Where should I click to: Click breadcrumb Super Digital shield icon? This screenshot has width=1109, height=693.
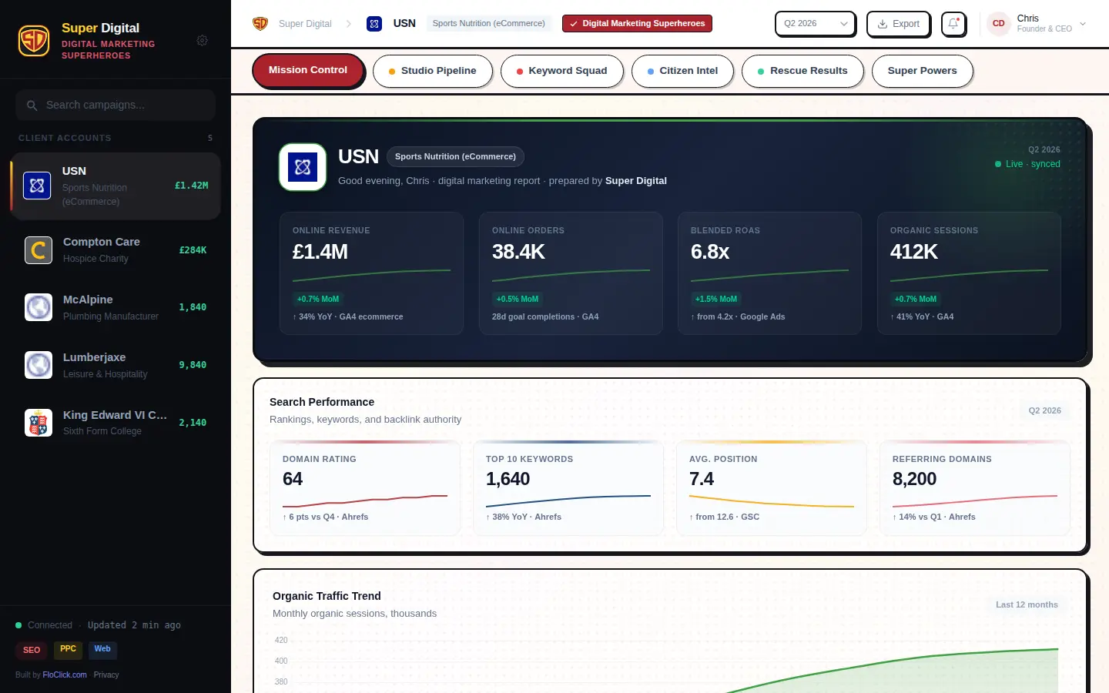(260, 24)
